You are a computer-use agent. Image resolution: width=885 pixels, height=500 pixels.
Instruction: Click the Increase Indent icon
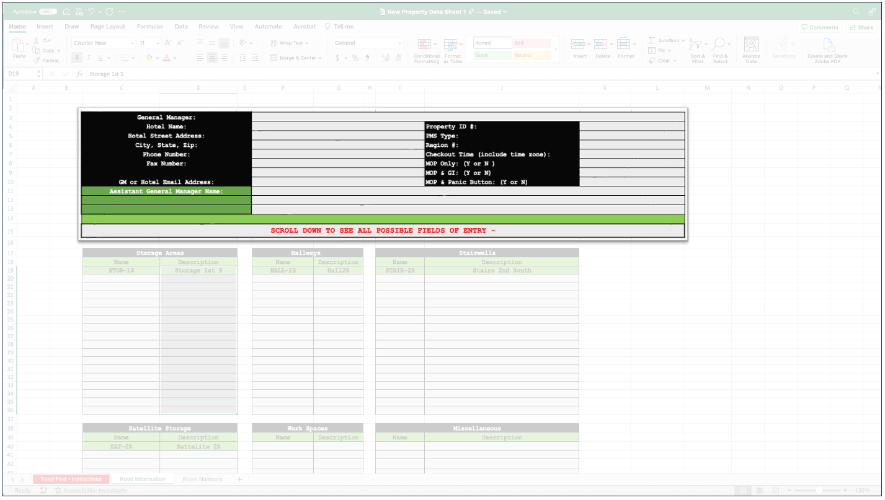tap(255, 58)
